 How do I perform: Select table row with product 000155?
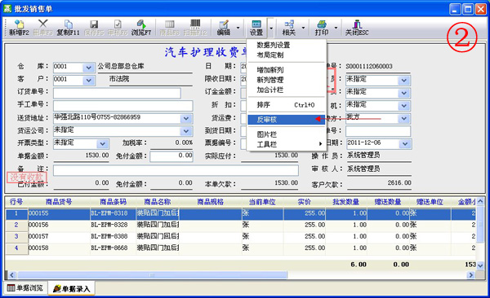click(240, 213)
